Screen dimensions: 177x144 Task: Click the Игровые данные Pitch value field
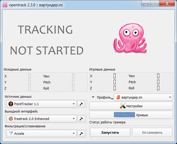[158, 82]
